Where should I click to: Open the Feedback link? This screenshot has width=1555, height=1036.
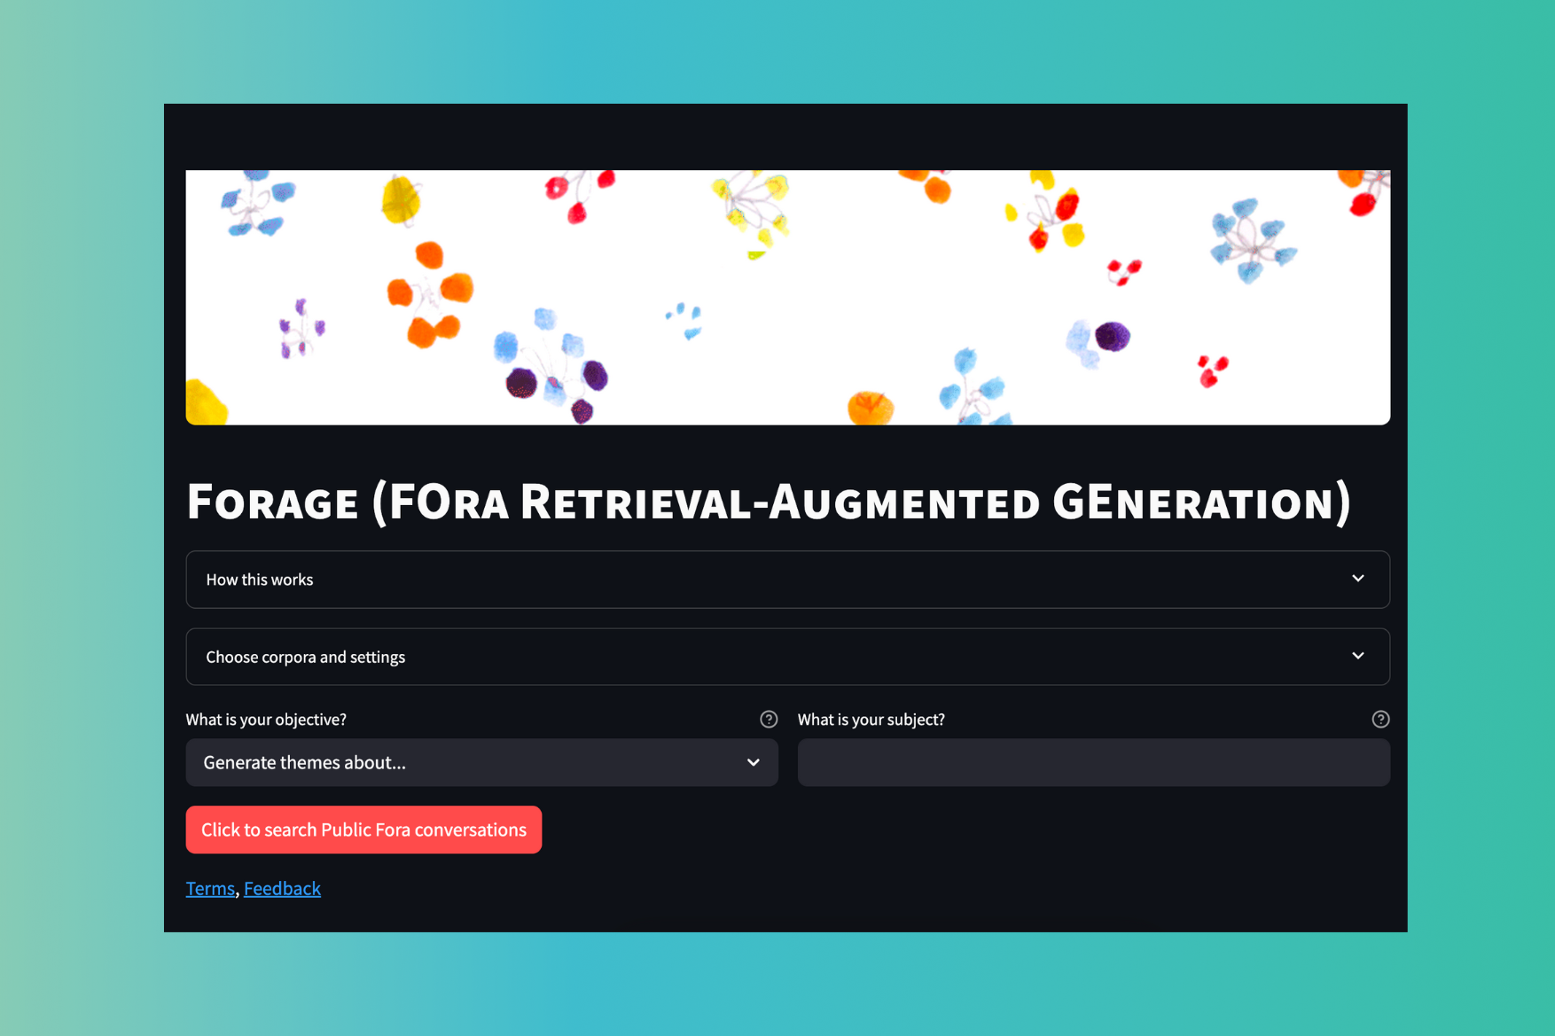pos(282,888)
